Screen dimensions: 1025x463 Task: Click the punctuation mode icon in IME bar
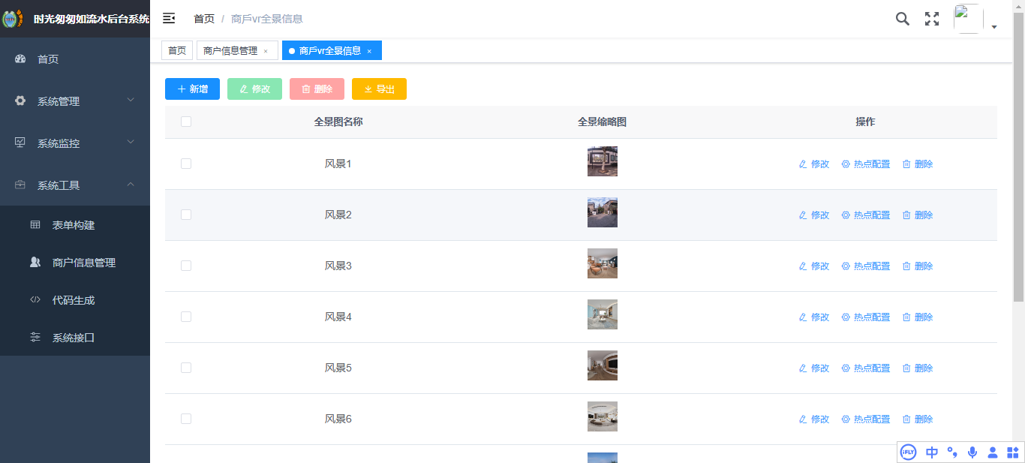[952, 452]
